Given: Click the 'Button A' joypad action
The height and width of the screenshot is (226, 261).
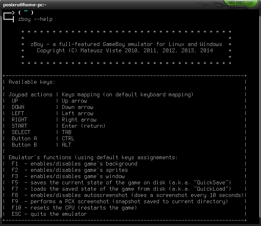Looking at the screenshot, I should tap(24, 139).
